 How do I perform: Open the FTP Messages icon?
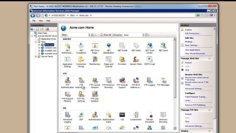pyautogui.click(x=163, y=82)
